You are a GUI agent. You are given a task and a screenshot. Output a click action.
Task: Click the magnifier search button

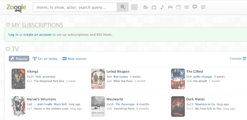123,7
